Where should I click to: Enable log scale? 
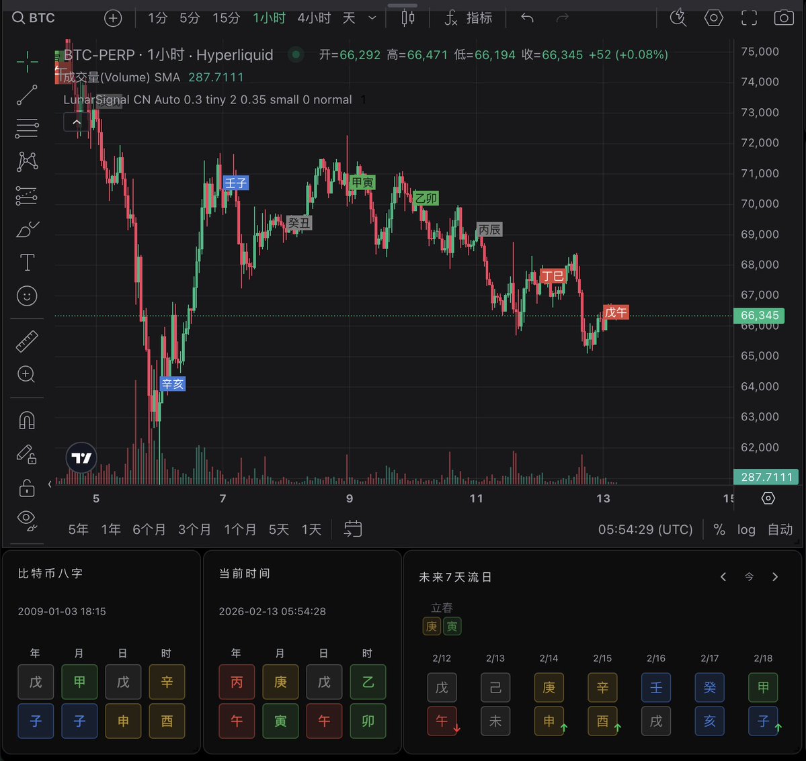point(746,529)
